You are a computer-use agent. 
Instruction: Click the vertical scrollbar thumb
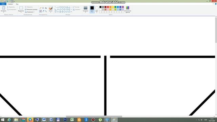click(x=216, y=30)
